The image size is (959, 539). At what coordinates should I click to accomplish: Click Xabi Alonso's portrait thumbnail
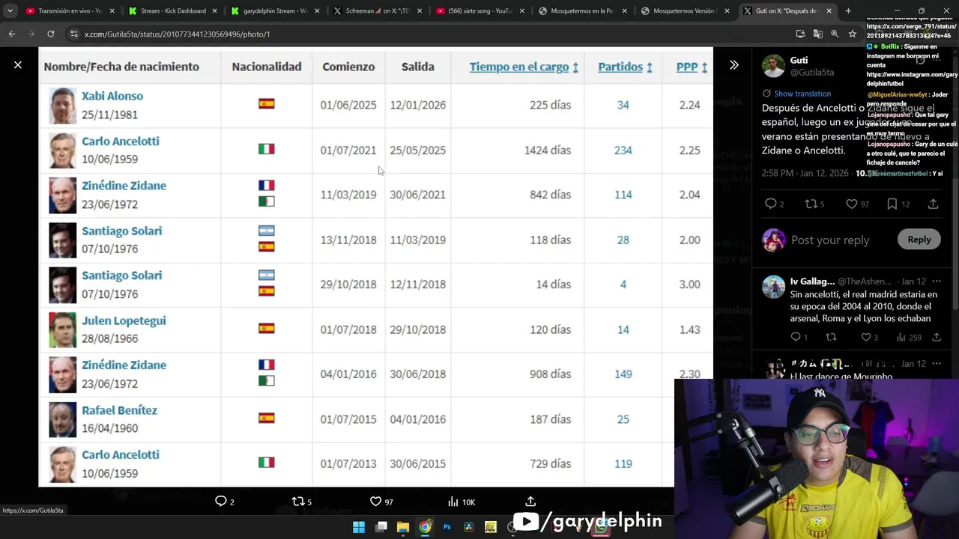(62, 106)
